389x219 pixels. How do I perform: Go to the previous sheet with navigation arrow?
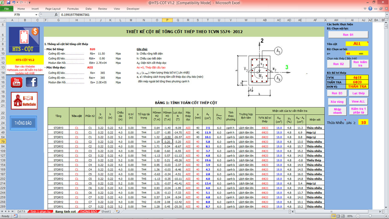click(5, 212)
